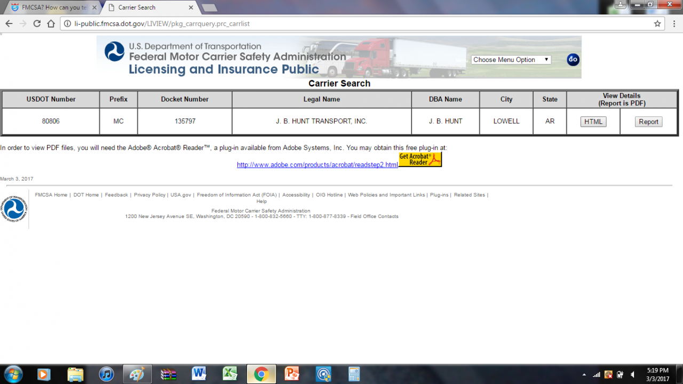Follow the adobe.com readstep2 link
Image resolution: width=683 pixels, height=384 pixels.
click(317, 165)
